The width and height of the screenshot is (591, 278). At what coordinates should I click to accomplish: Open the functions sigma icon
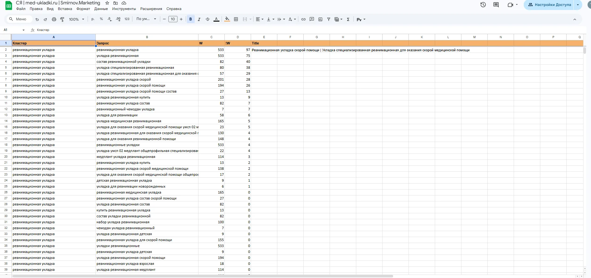[348, 19]
